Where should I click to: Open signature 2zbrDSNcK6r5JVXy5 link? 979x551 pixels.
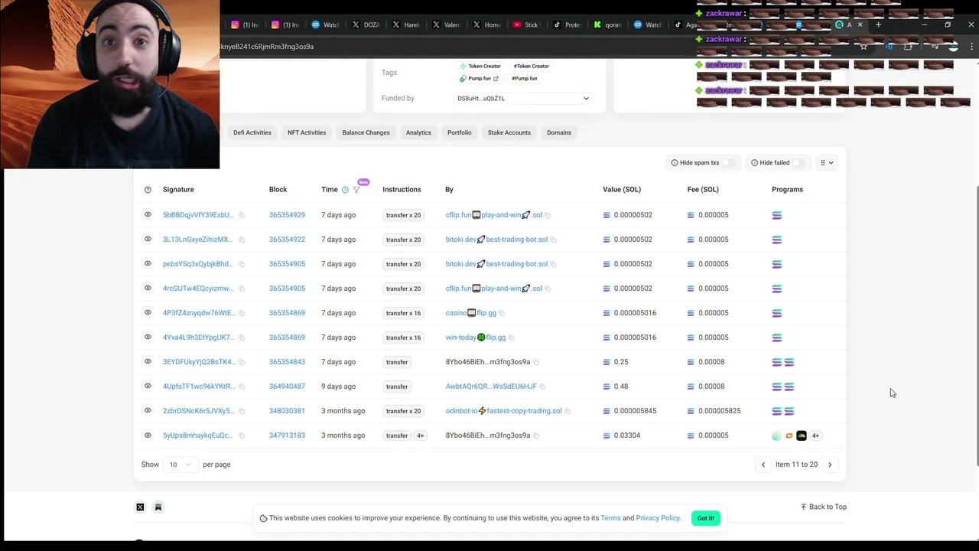[198, 411]
